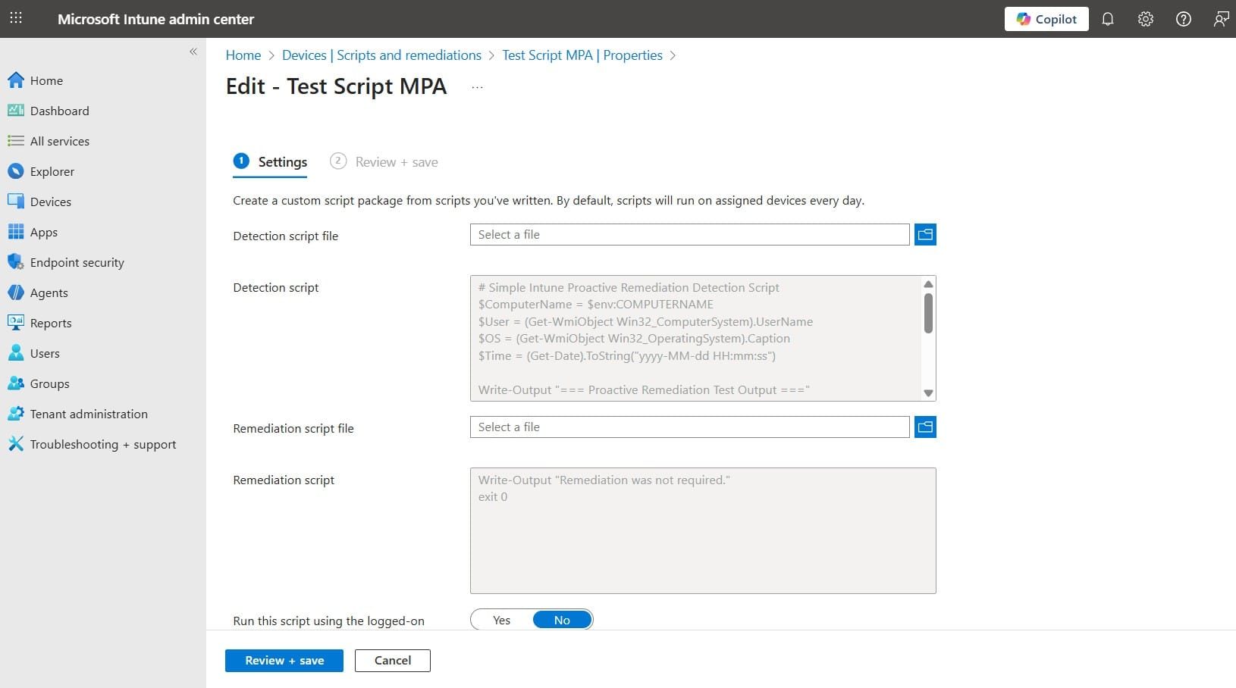The height and width of the screenshot is (688, 1236).
Task: Click the Apps grid icon in sidebar
Action: pyautogui.click(x=16, y=232)
